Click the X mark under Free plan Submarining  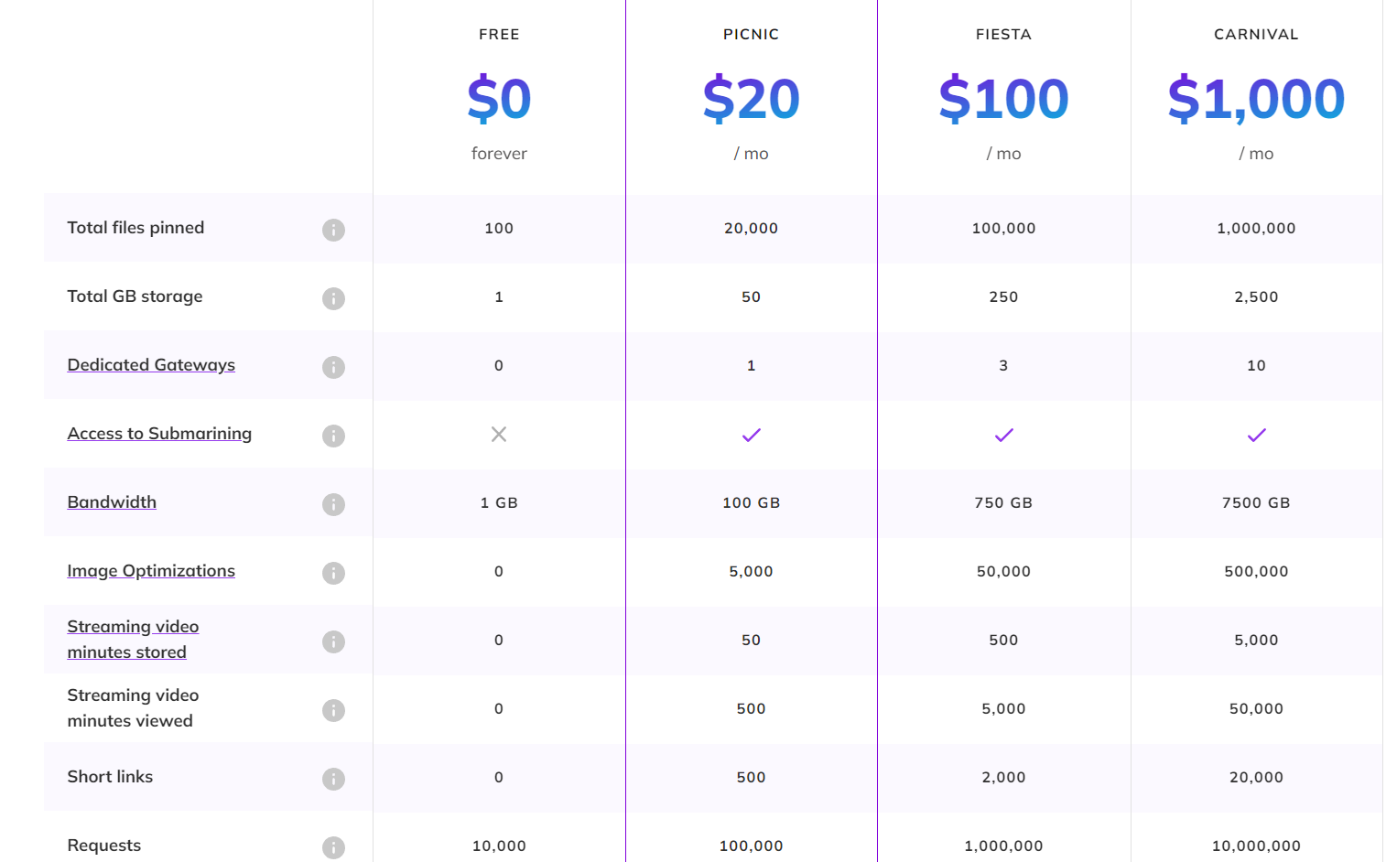pos(499,434)
